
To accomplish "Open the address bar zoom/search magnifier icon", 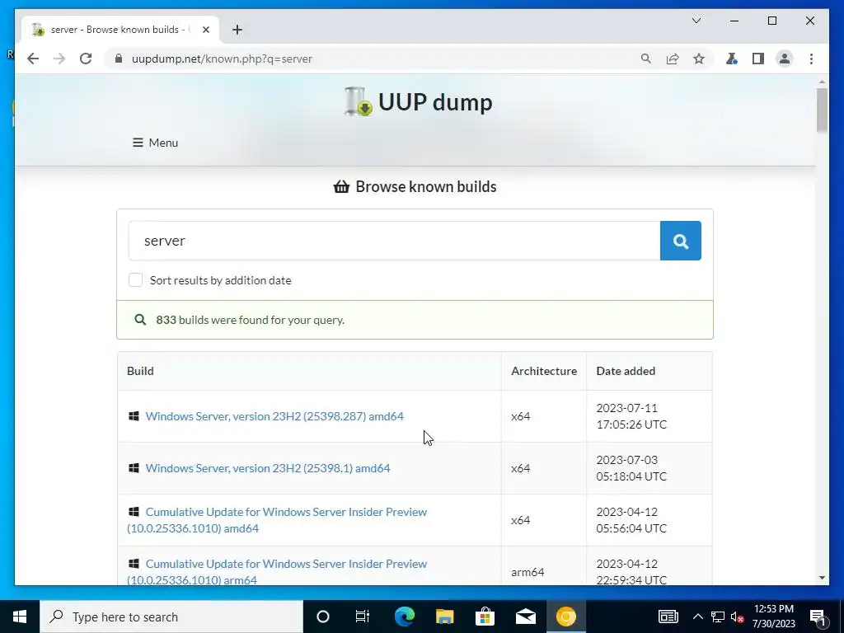I will coord(646,59).
